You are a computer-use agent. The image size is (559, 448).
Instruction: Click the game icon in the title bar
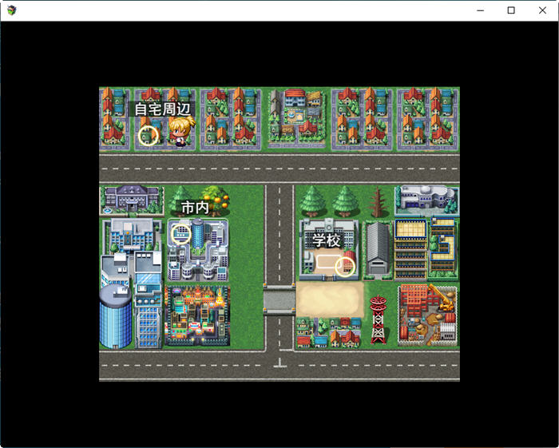point(11,10)
